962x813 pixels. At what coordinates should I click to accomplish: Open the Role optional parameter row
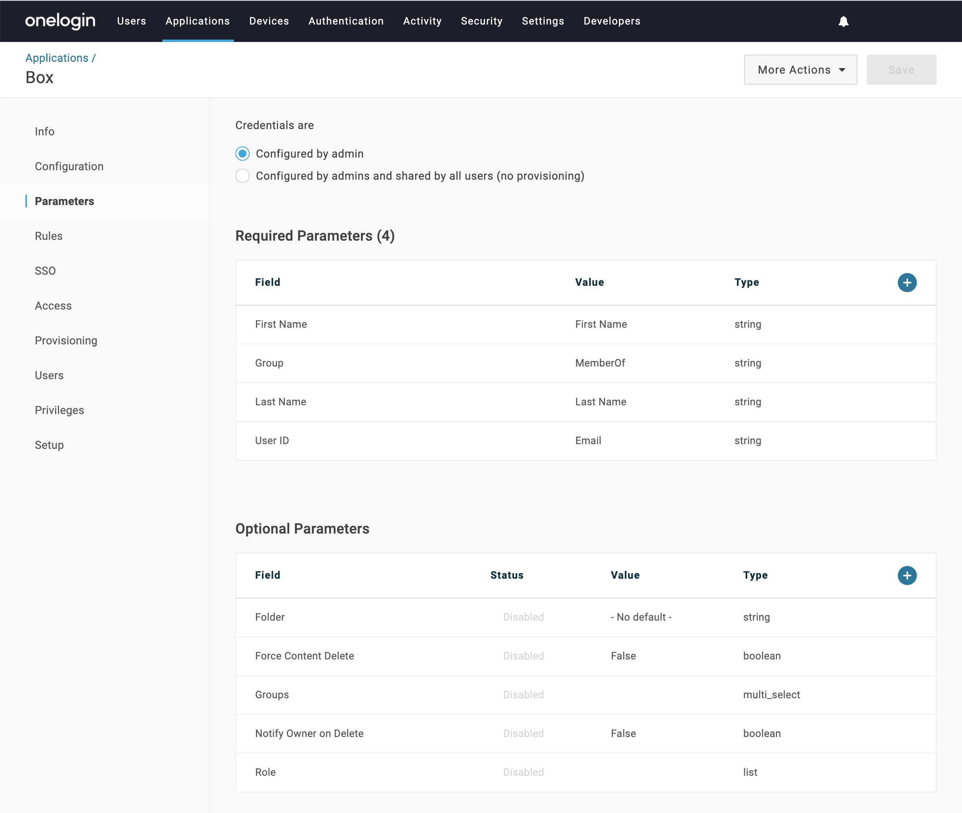[x=586, y=773]
